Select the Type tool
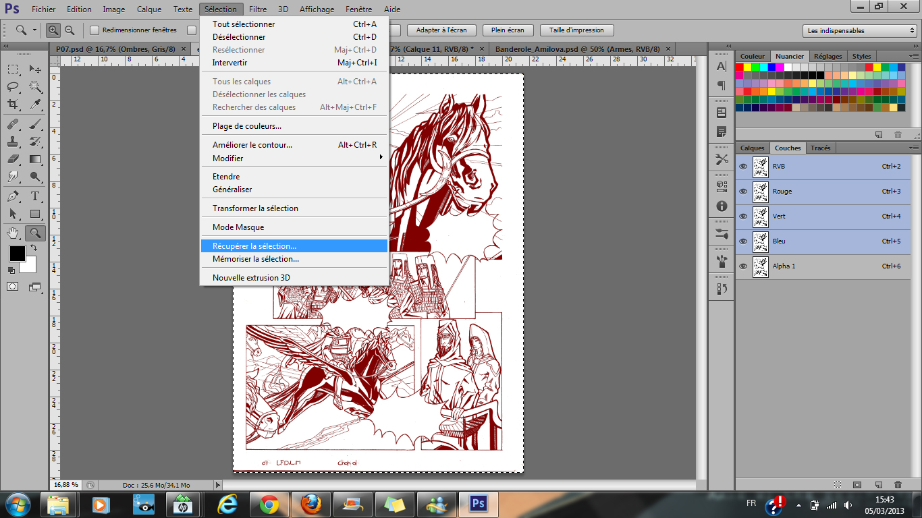The image size is (922, 518). pyautogui.click(x=35, y=197)
